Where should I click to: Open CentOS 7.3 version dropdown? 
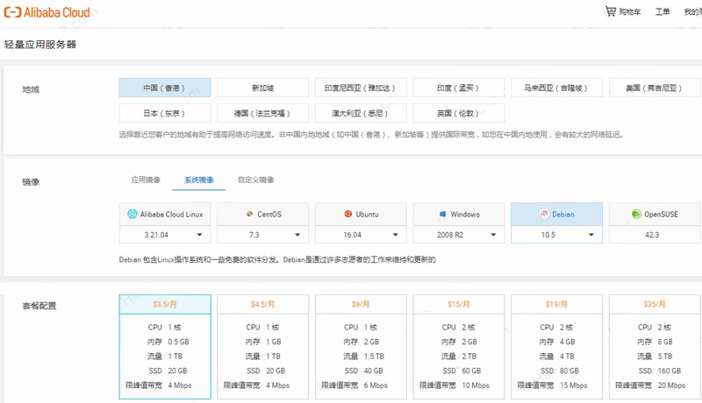(262, 235)
